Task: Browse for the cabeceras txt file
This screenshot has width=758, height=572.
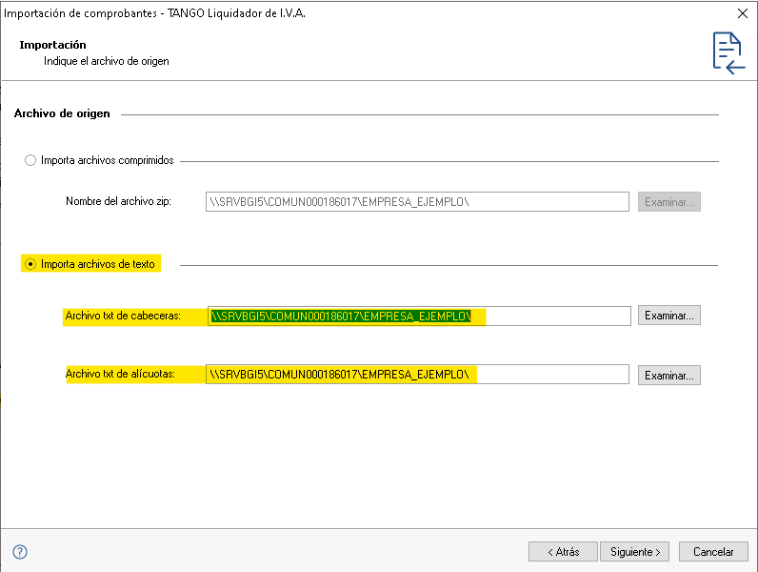Action: coord(669,316)
